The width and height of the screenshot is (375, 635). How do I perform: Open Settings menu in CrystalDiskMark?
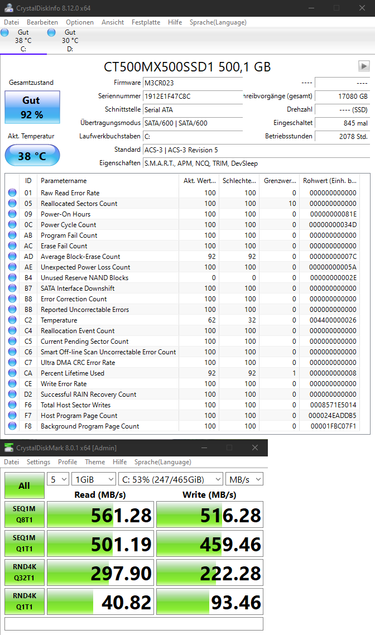pyautogui.click(x=39, y=462)
